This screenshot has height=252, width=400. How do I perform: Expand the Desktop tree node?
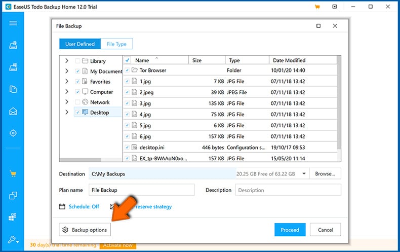(66, 112)
